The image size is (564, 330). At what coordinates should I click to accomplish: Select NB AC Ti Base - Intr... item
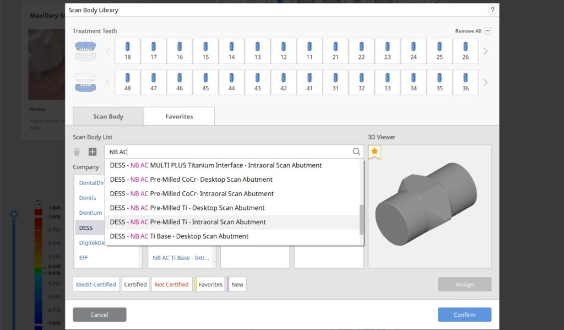click(x=181, y=258)
